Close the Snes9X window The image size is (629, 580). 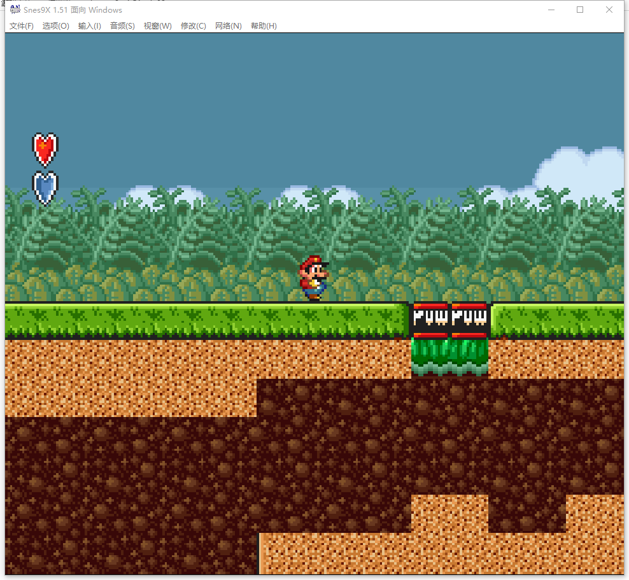pos(609,10)
